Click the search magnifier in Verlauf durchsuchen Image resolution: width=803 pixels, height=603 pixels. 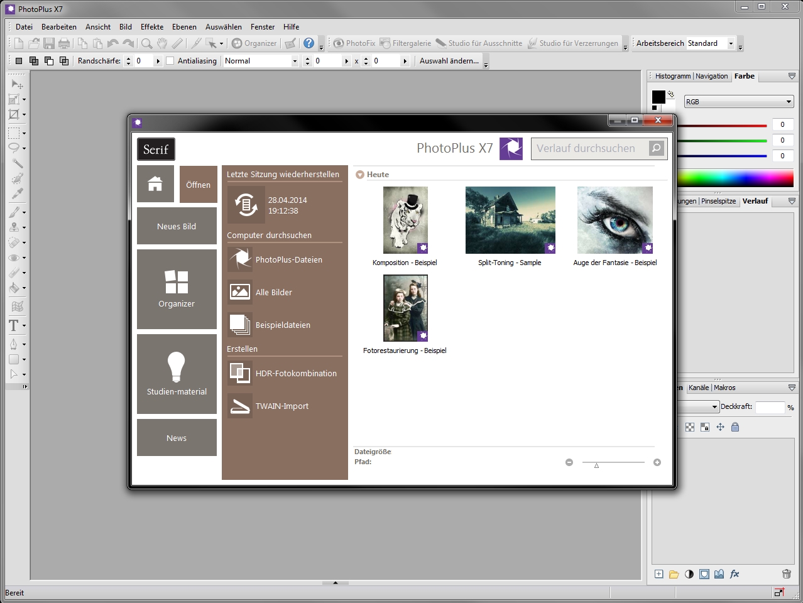(x=656, y=148)
